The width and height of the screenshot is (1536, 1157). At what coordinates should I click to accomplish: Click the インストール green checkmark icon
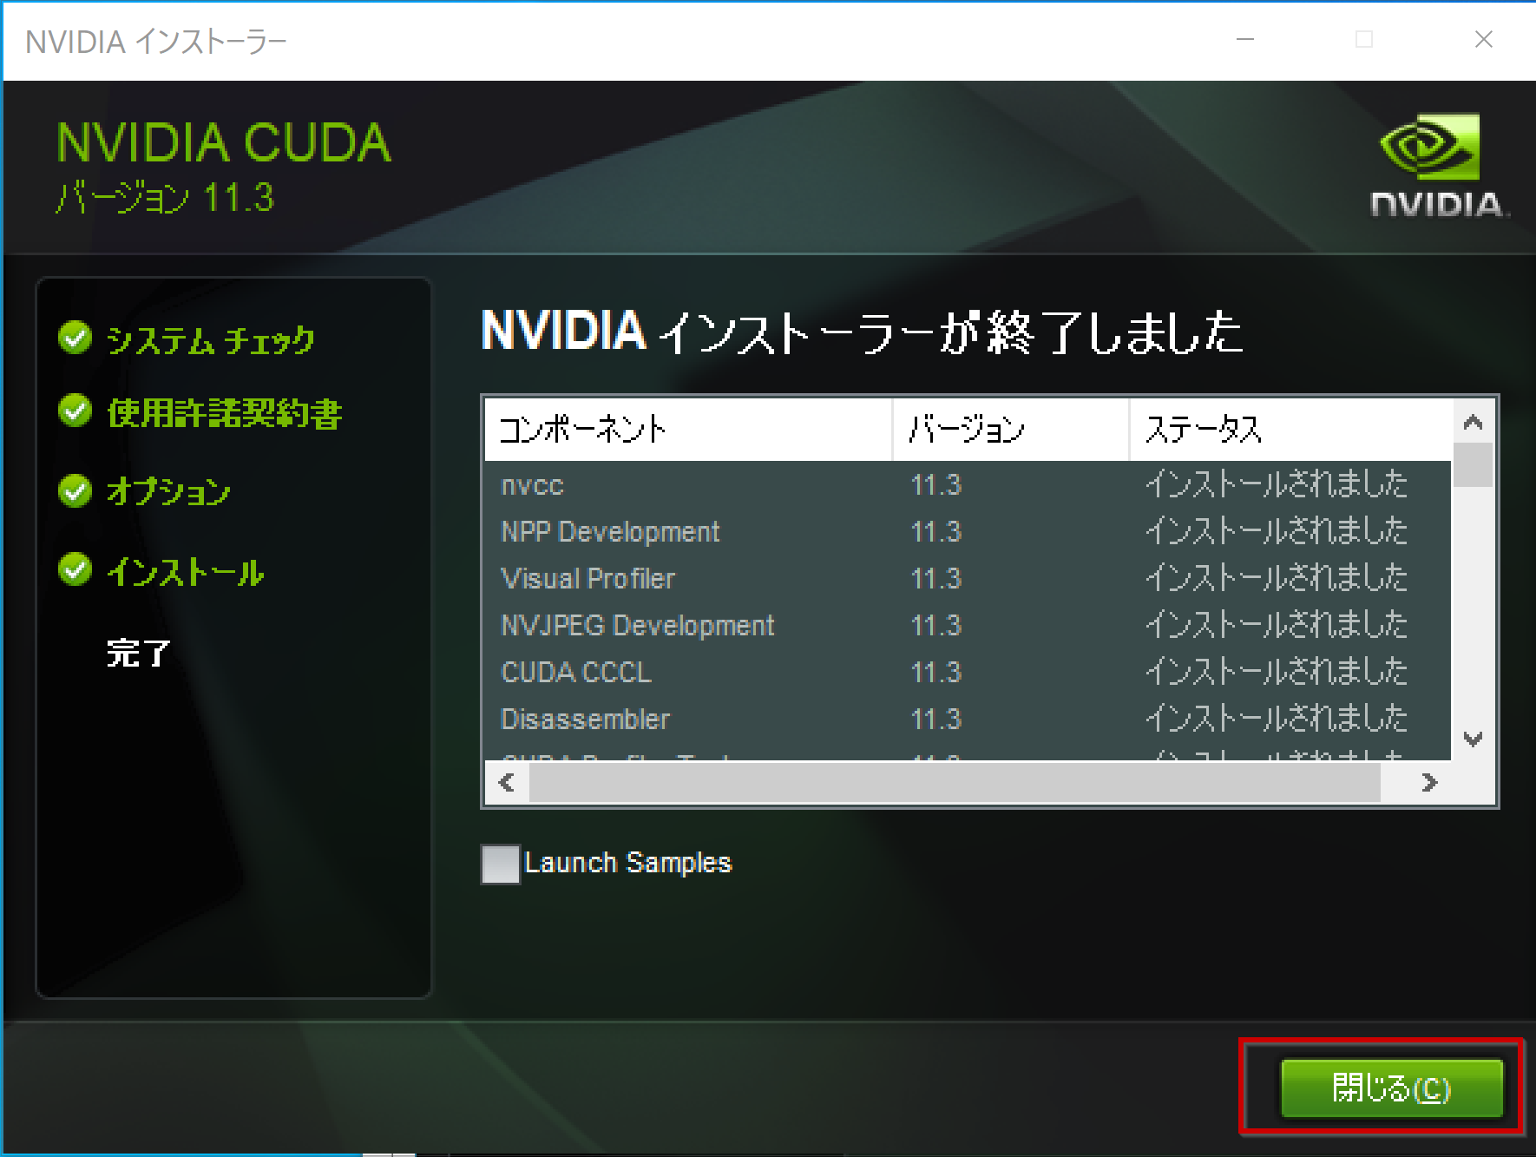[75, 569]
